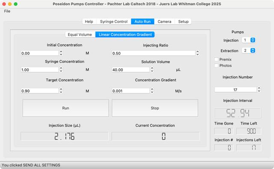Maximize the window with the green button
This screenshot has height=169, width=274.
point(15,4)
